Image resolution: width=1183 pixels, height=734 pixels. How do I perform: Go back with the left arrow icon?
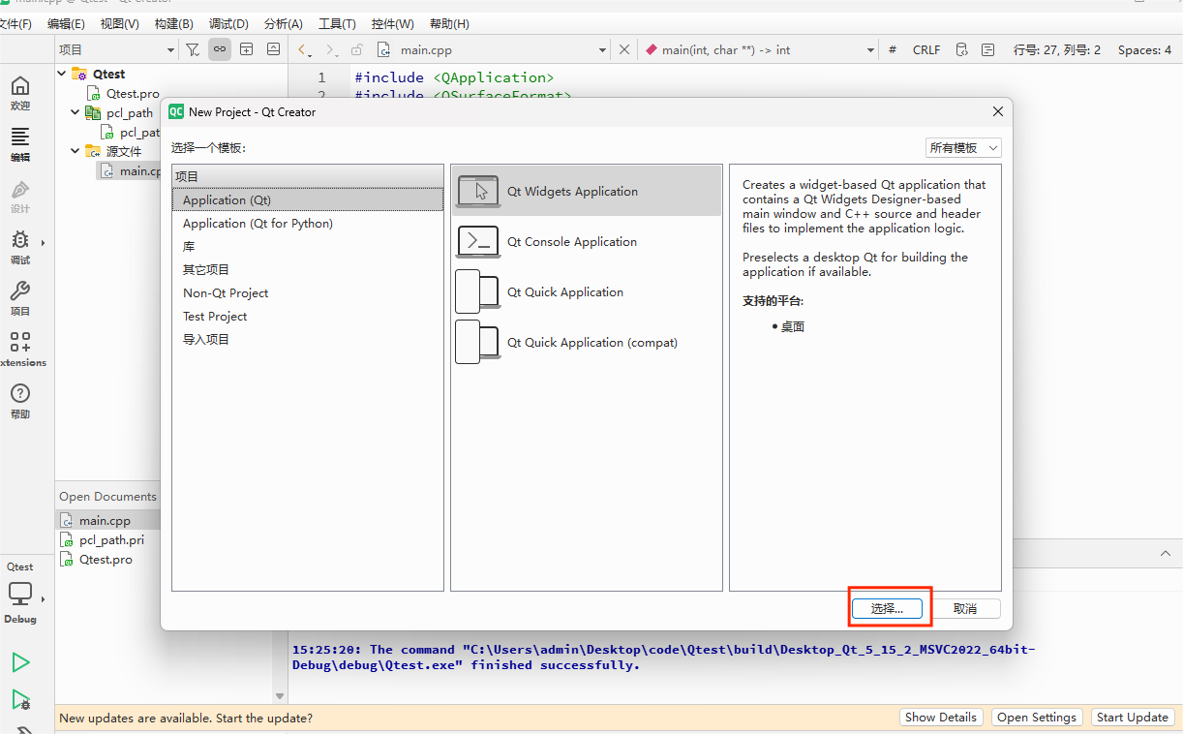304,49
